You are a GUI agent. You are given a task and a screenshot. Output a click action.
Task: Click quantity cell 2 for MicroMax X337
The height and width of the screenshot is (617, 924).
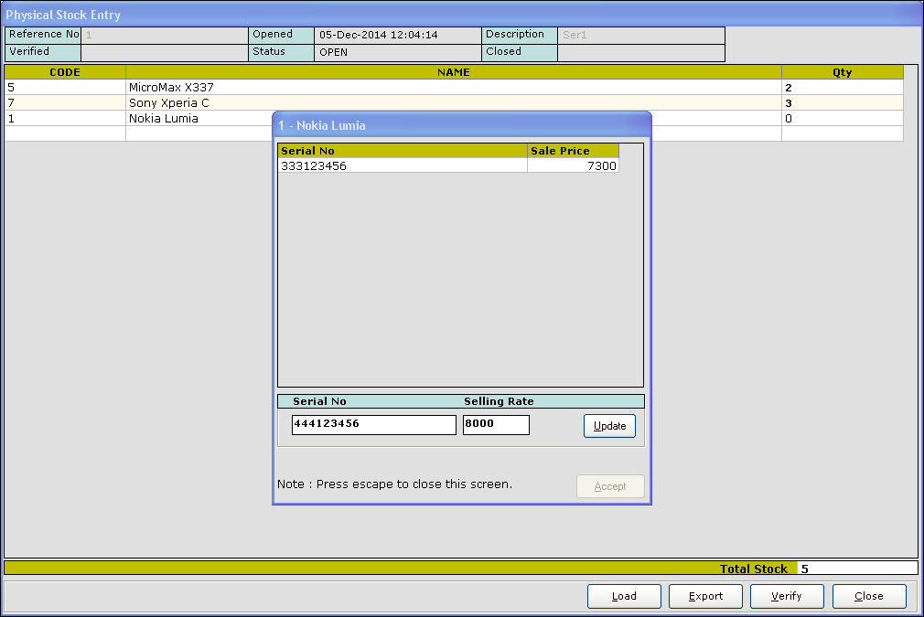pyautogui.click(x=842, y=87)
